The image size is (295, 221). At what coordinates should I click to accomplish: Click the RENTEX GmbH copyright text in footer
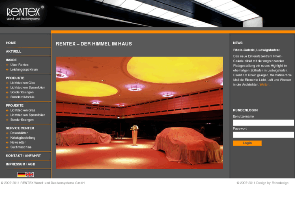(x=43, y=183)
